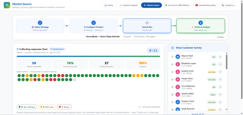Click Amelia Miller's avatar A
The height and width of the screenshot is (115, 243).
click(x=178, y=95)
